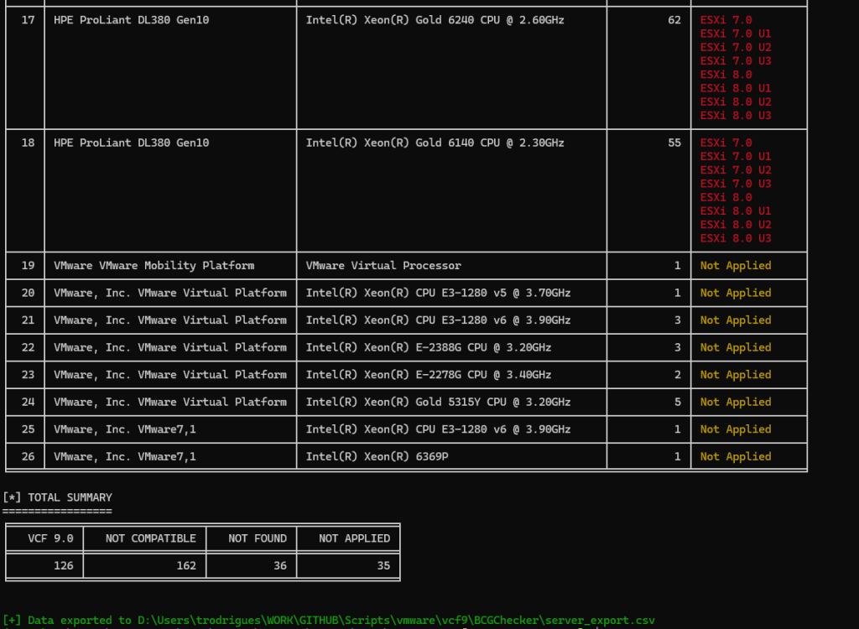
Task: Click the TOTAL SUMMARY heading
Action: click(x=70, y=497)
